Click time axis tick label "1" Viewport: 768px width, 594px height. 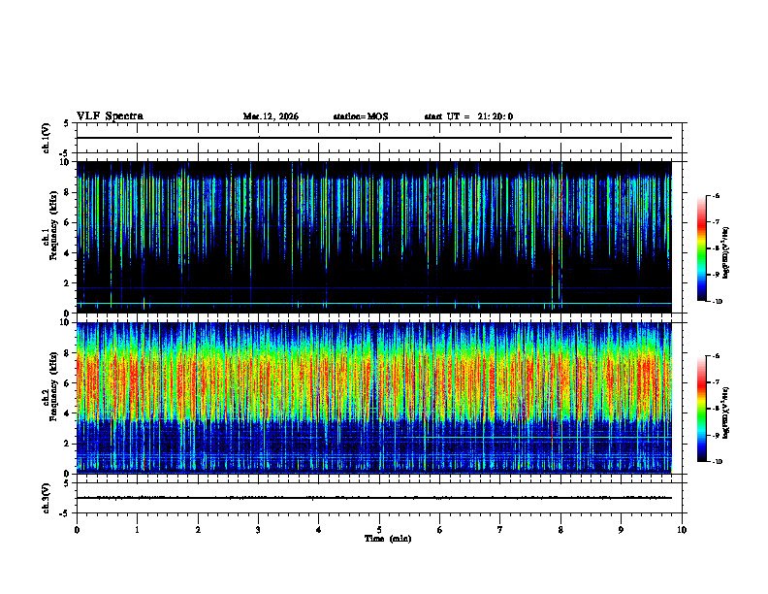137,530
